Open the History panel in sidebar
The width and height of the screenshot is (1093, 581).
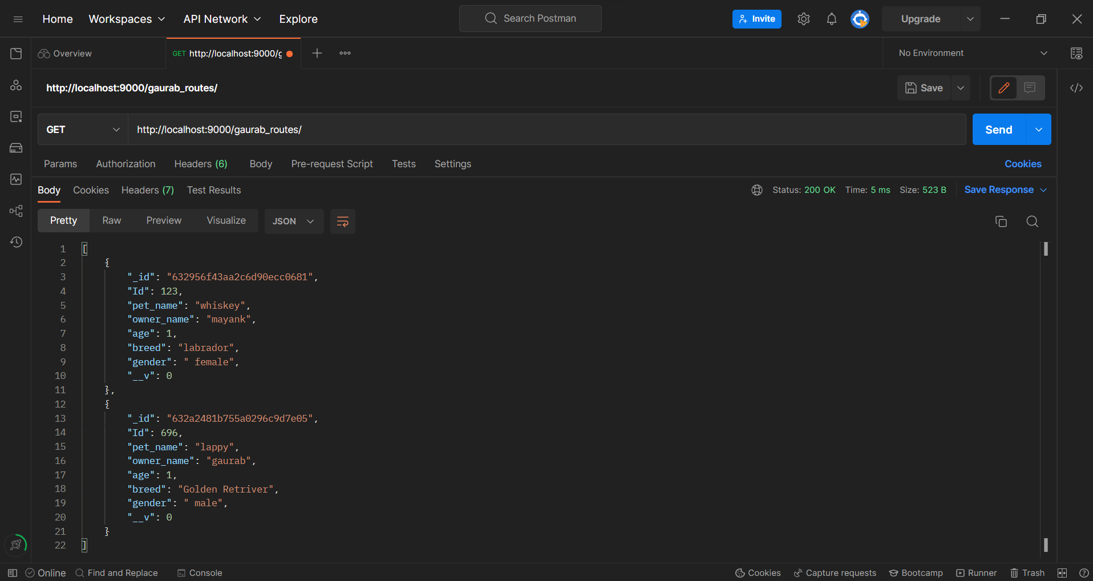[x=15, y=241]
